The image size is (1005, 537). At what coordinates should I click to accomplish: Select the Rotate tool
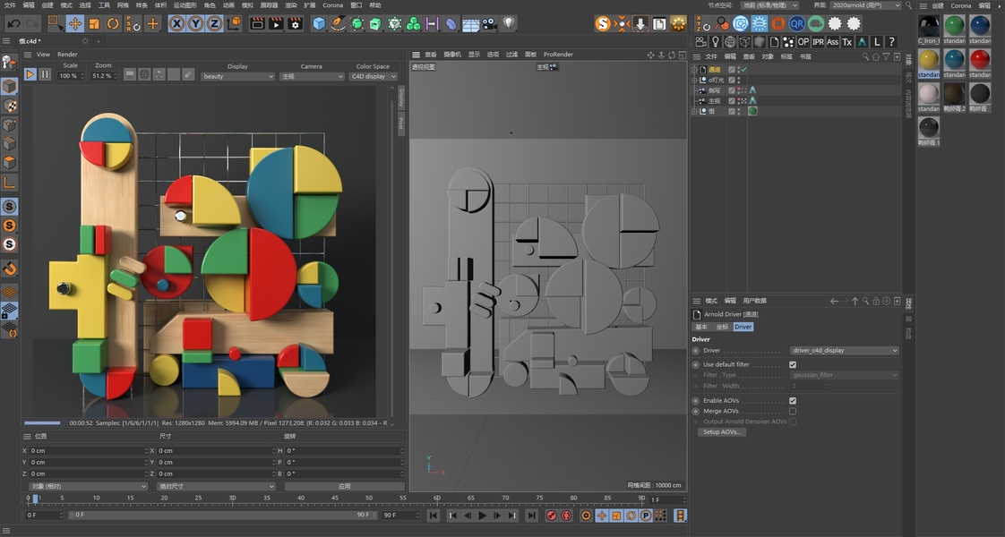tap(113, 24)
